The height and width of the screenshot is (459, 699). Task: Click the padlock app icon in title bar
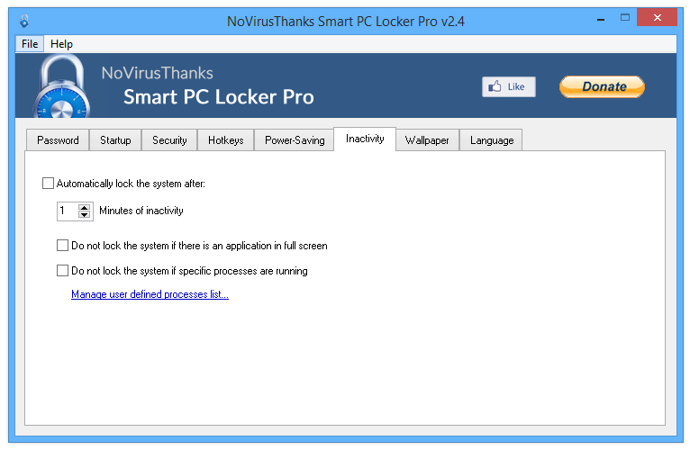[x=24, y=21]
